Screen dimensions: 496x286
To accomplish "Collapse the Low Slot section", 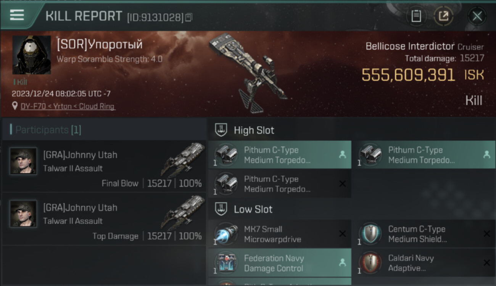I will 244,209.
